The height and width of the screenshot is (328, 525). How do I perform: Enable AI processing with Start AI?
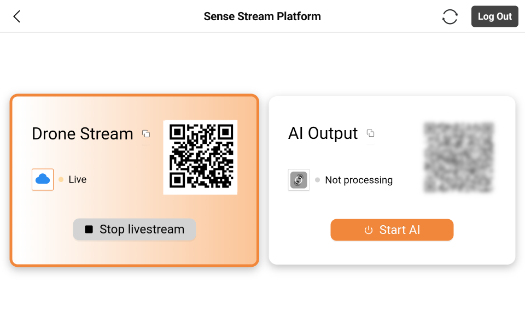tap(392, 230)
